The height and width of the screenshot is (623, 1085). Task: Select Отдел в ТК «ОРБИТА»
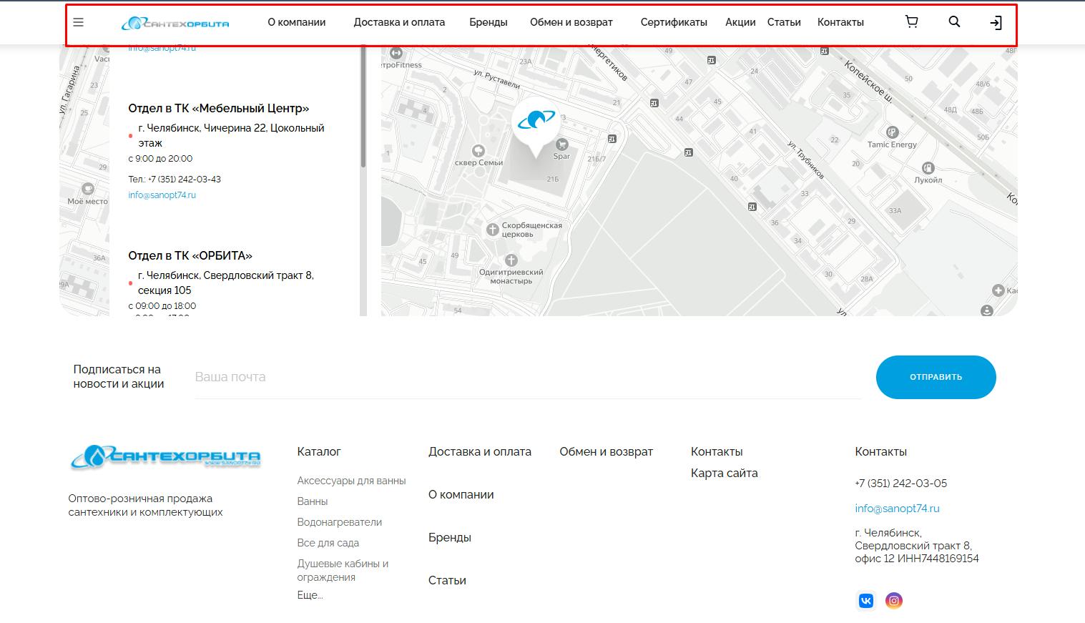[190, 255]
